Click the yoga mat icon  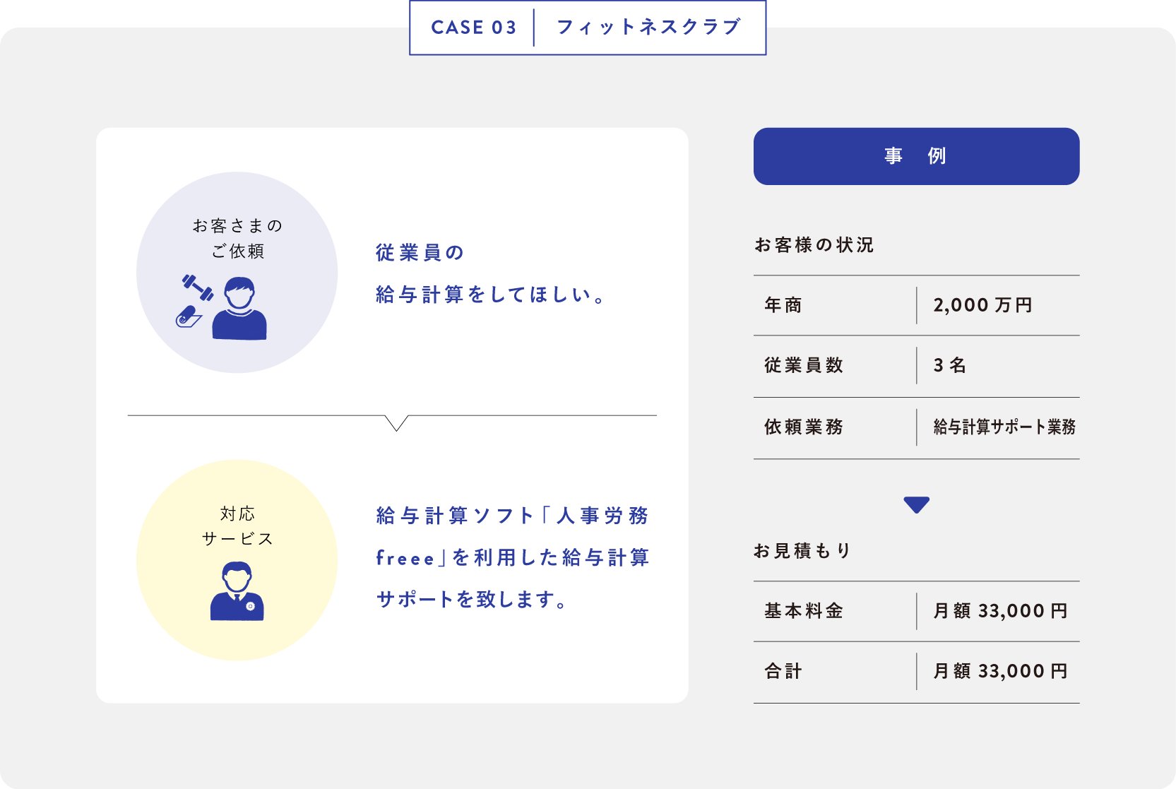click(x=189, y=316)
